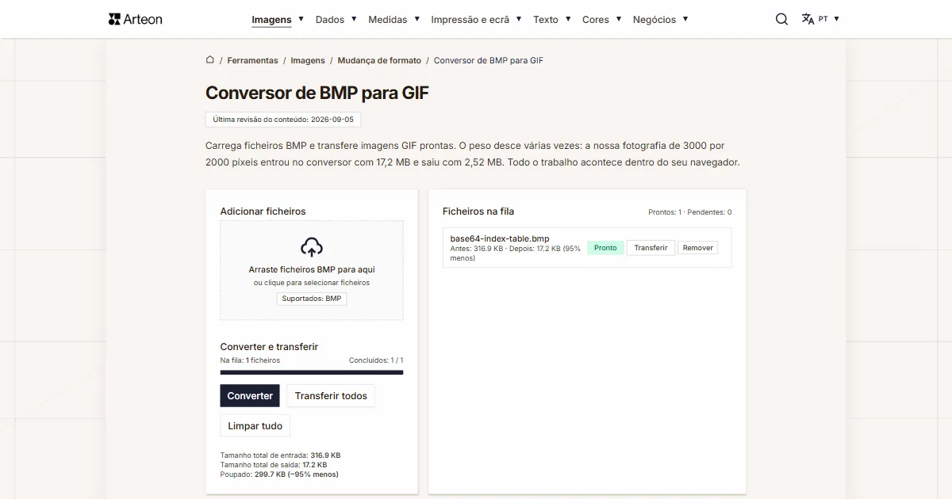Open the Impressão e ecrã menu
The height and width of the screenshot is (499, 952).
click(470, 20)
